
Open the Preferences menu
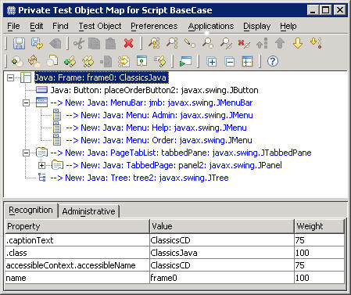pyautogui.click(x=154, y=26)
